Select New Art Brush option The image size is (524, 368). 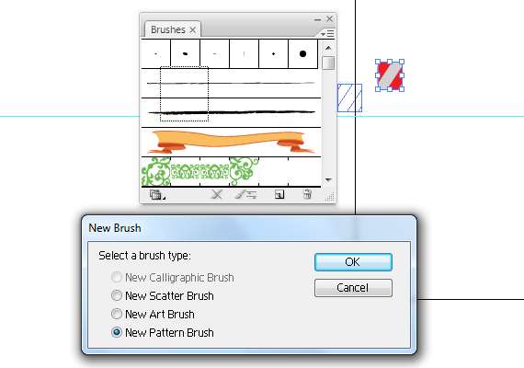[153, 314]
